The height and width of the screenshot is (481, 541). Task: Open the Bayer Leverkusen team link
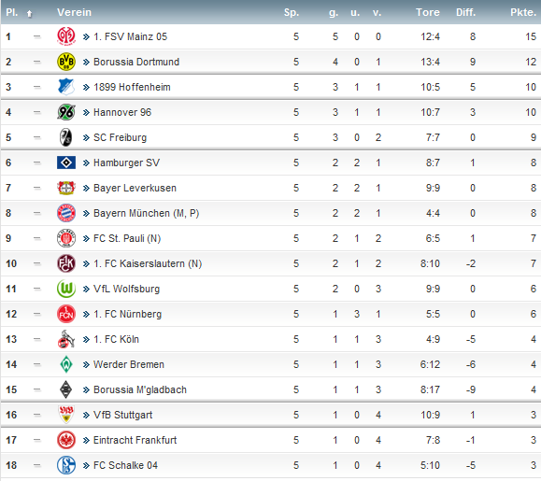135,188
